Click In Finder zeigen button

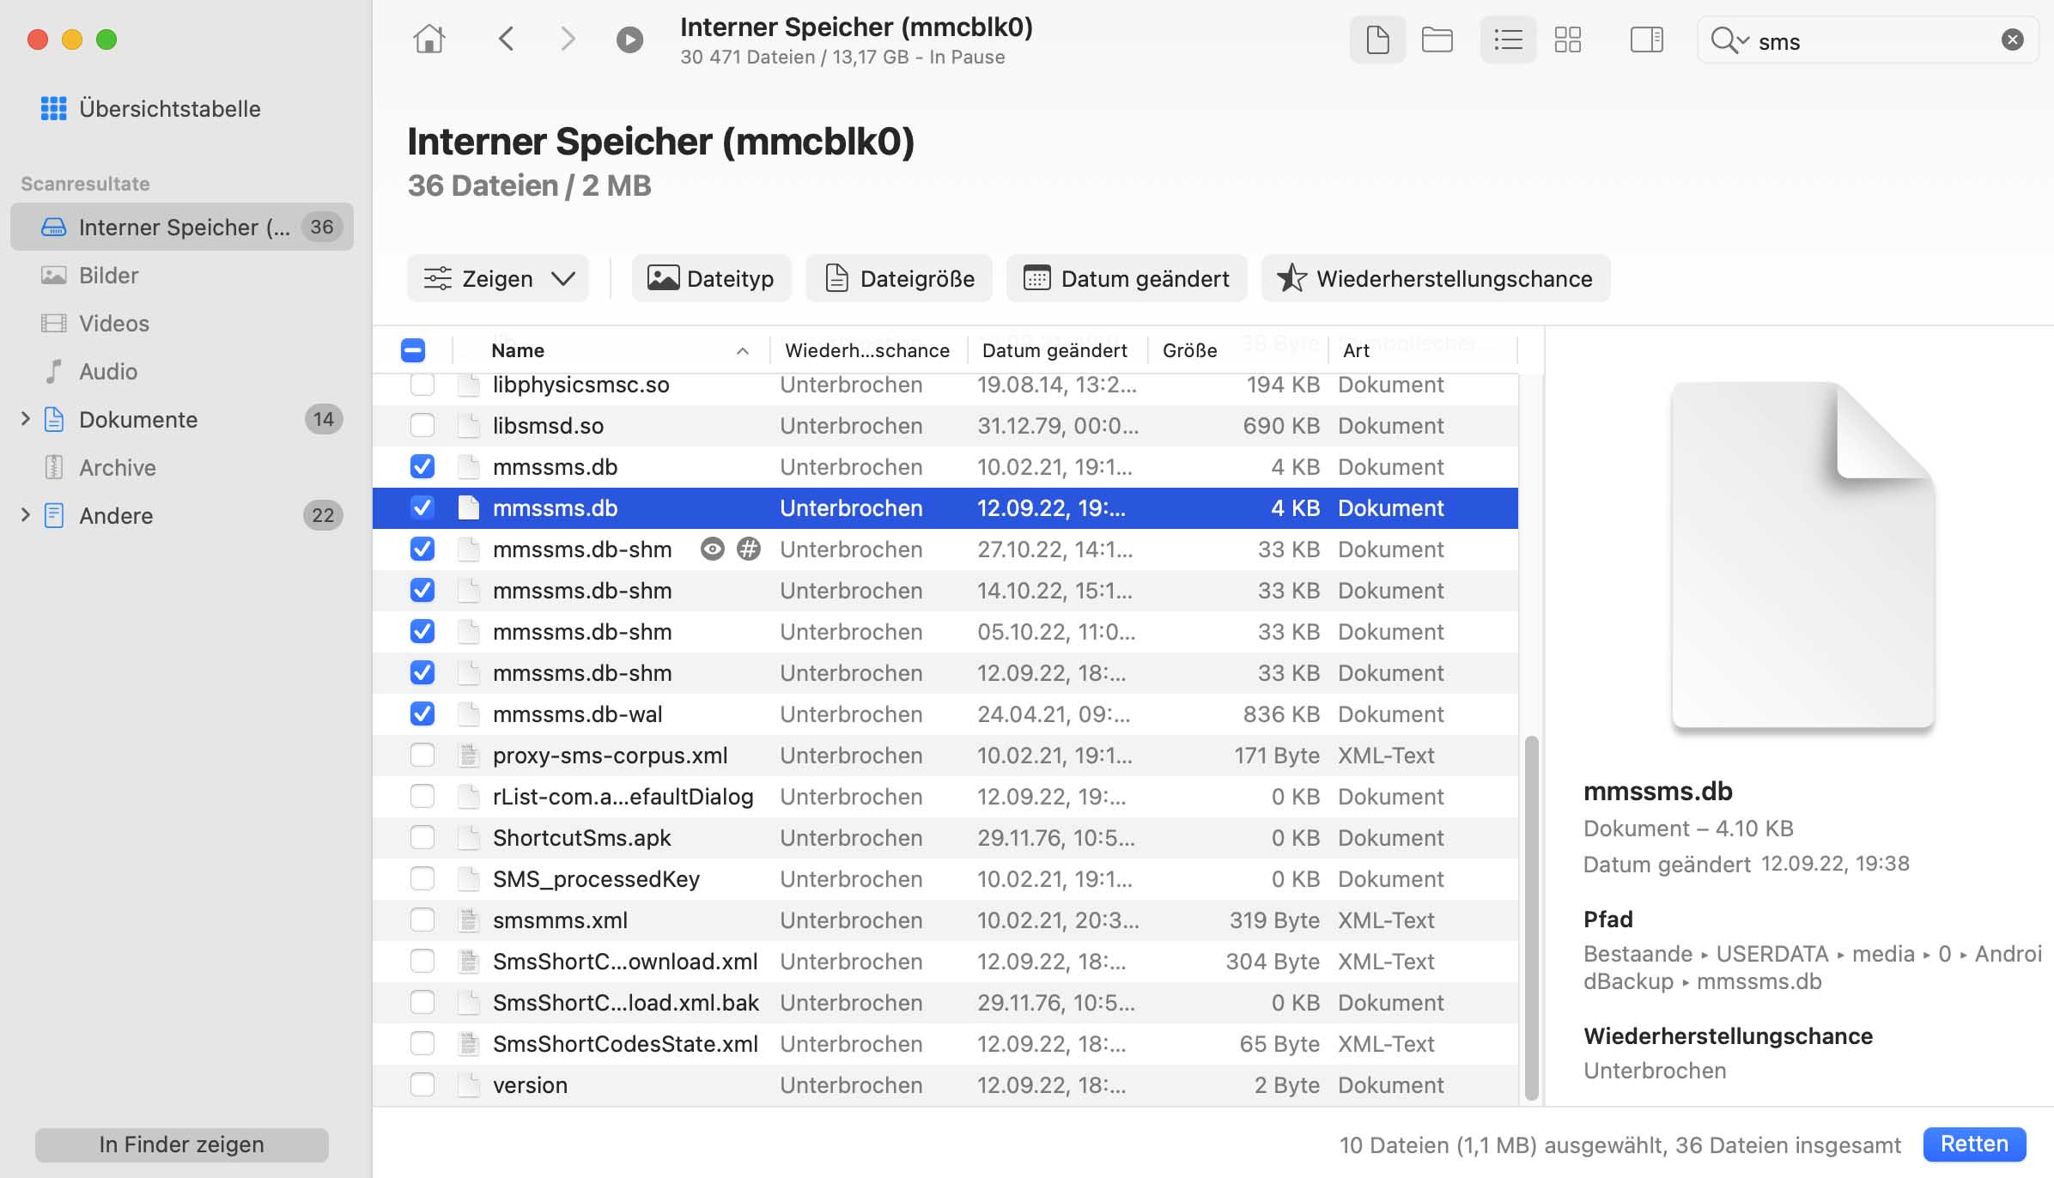point(181,1145)
